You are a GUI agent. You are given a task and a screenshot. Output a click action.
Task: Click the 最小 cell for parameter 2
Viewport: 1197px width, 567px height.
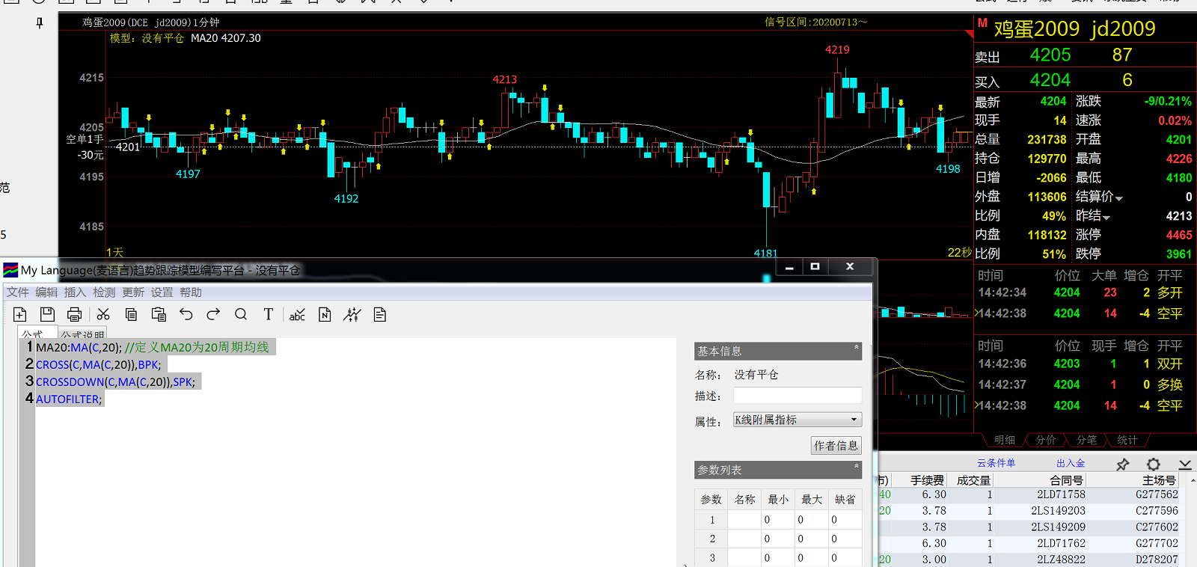(x=778, y=539)
